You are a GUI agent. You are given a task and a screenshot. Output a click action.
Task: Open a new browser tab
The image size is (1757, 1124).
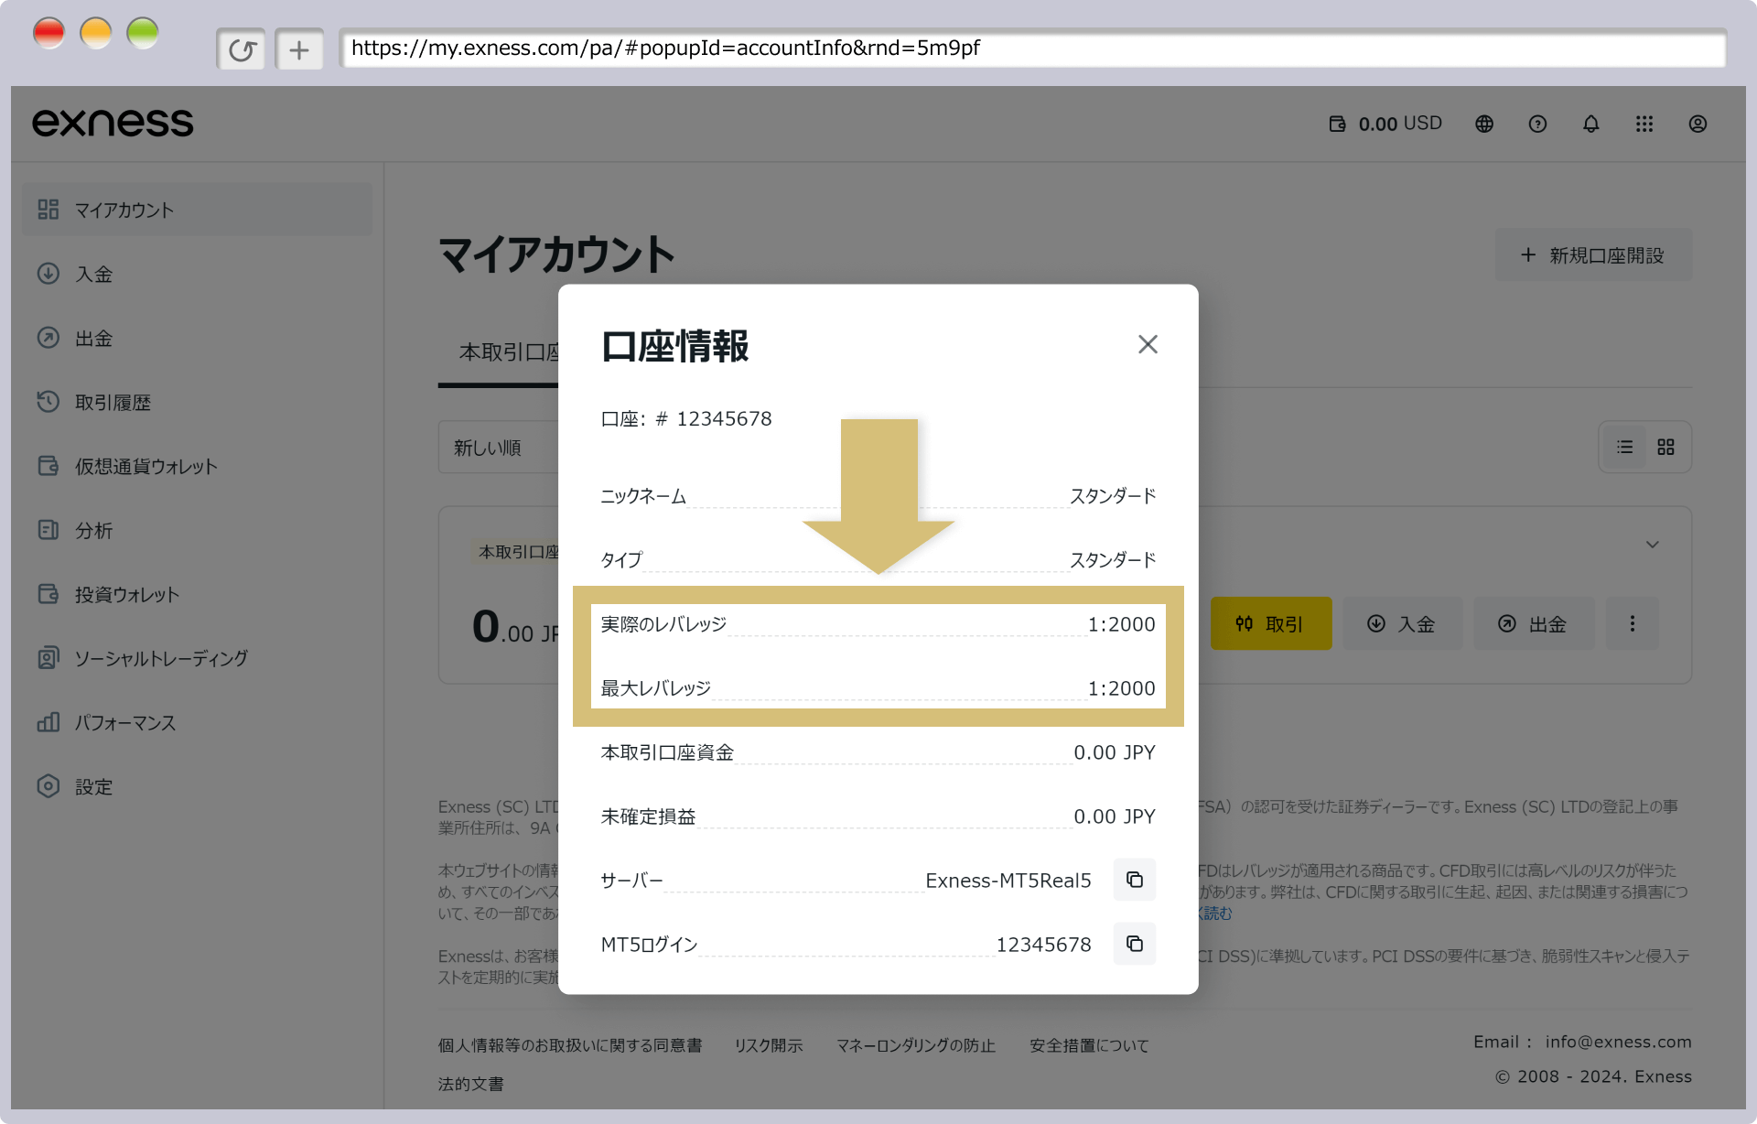tap(299, 49)
